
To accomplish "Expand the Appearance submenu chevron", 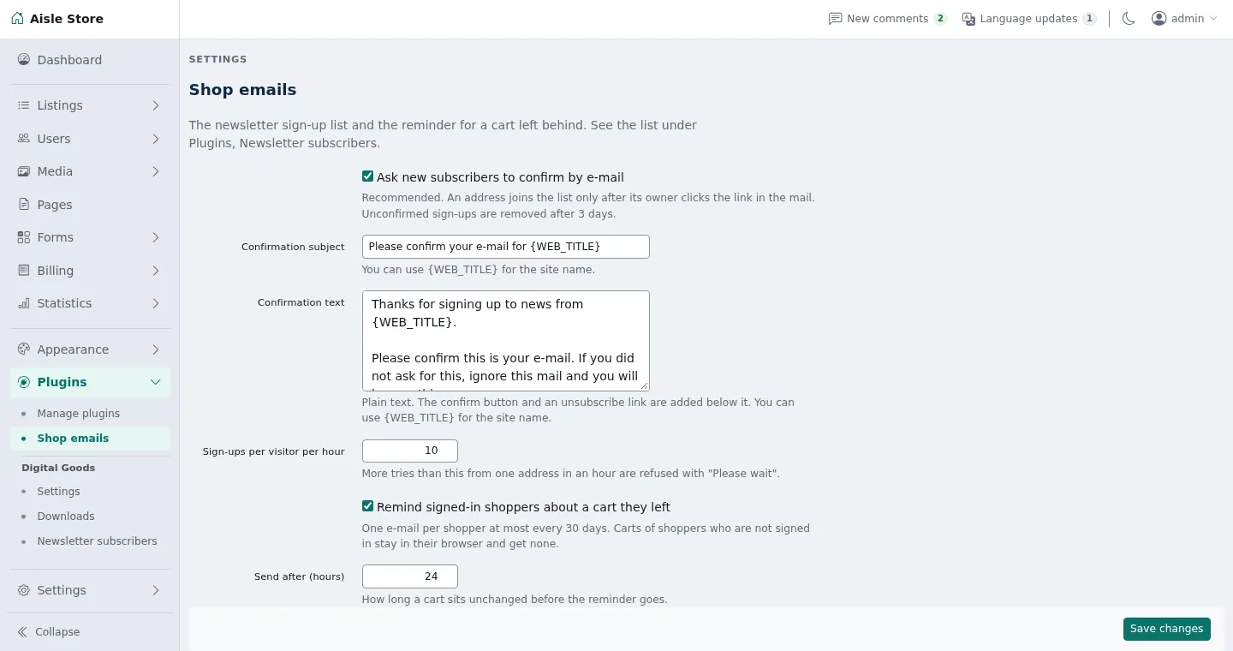I will point(156,349).
